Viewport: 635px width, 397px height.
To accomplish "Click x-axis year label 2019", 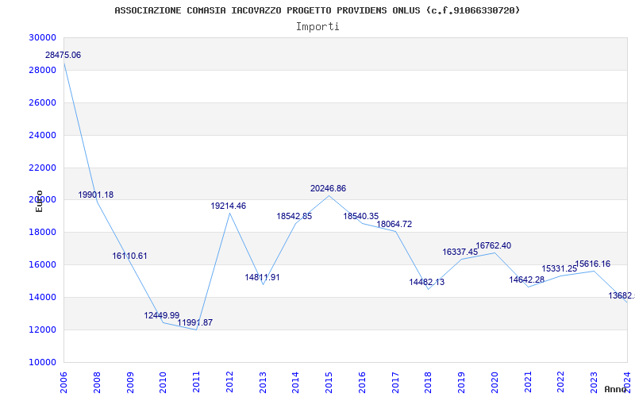I will coord(462,383).
